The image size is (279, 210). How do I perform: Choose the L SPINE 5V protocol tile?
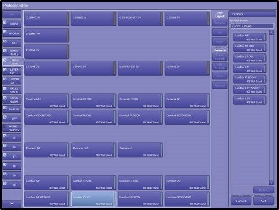(x=187, y=68)
